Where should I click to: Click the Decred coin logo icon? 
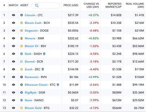pyautogui.click(x=22, y=62)
